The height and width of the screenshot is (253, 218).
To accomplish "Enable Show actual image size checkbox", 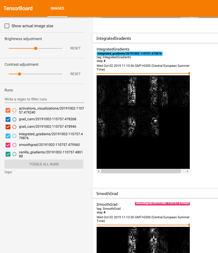I will (x=7, y=26).
